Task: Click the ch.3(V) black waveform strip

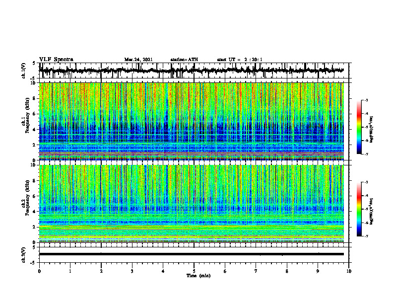Action: pos(191,254)
